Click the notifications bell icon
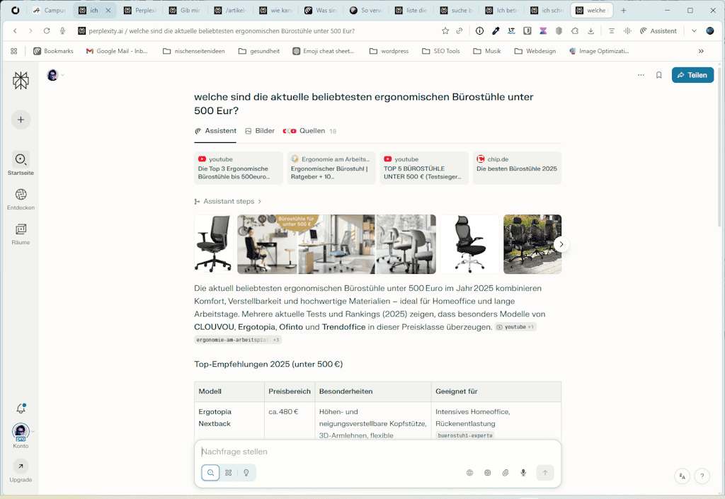Image resolution: width=725 pixels, height=499 pixels. pyautogui.click(x=21, y=408)
